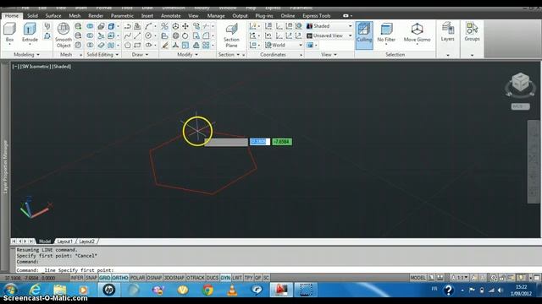Expand the Draw panel
The image size is (542, 304).
tap(140, 55)
